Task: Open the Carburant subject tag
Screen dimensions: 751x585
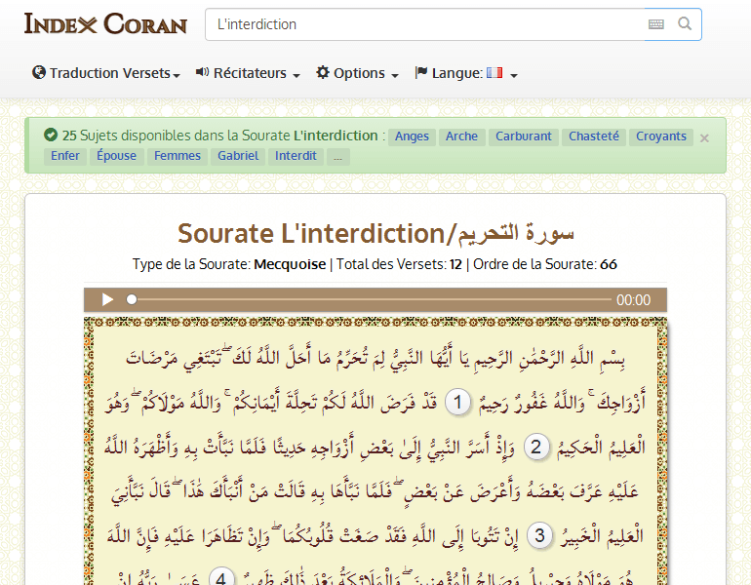Action: pyautogui.click(x=523, y=136)
